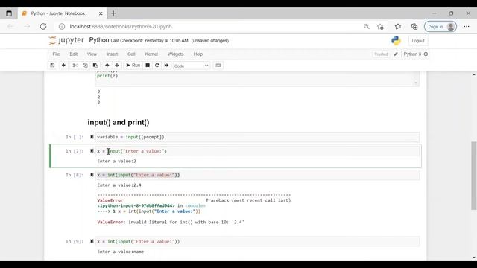This screenshot has width=477, height=268.
Task: Click the Python 3 kernel idle circle indicator
Action: point(426,54)
